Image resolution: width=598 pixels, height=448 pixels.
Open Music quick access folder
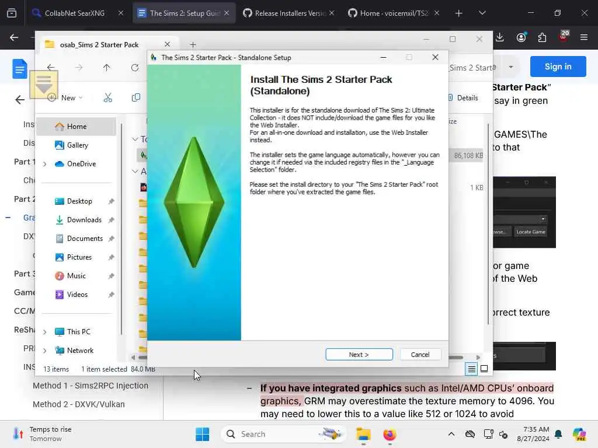pyautogui.click(x=77, y=276)
